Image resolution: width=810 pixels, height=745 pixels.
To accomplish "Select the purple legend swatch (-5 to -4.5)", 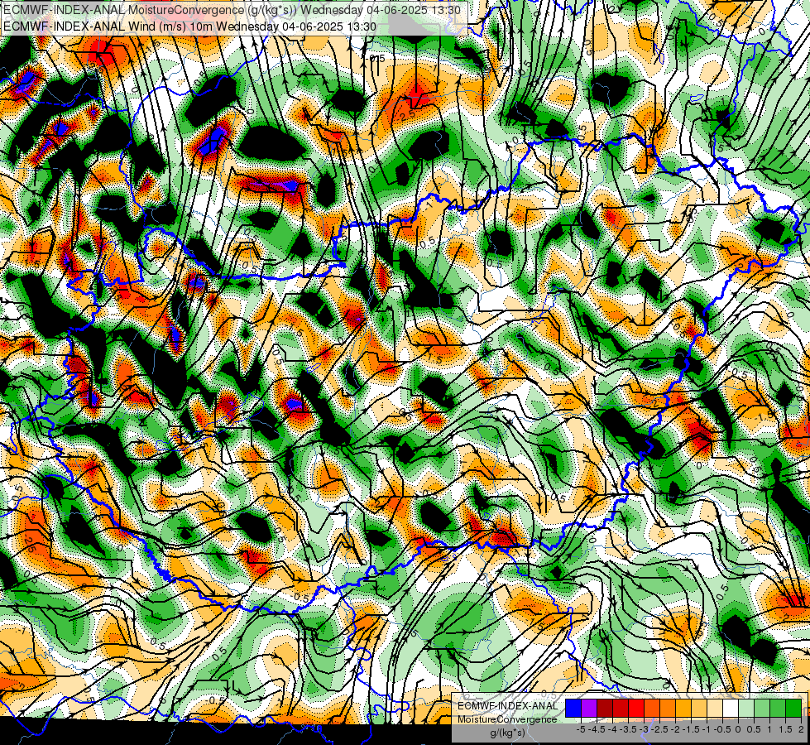I will point(589,709).
